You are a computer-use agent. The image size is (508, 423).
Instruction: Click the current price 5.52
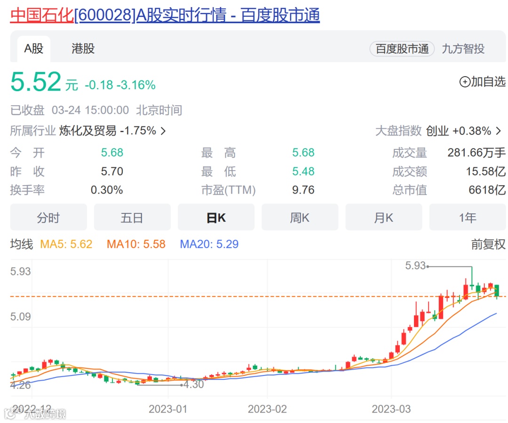pos(36,82)
